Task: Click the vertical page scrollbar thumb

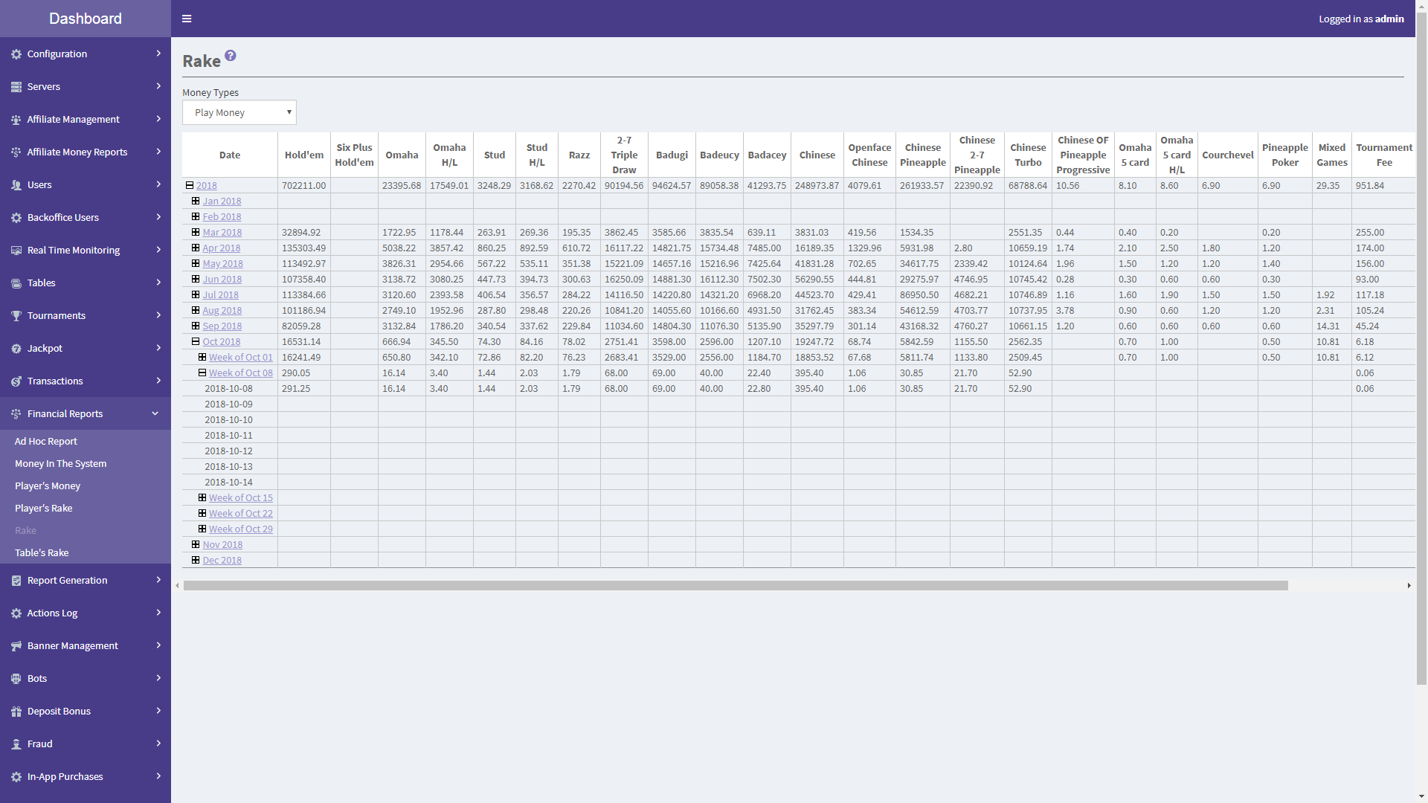Action: click(x=1421, y=349)
